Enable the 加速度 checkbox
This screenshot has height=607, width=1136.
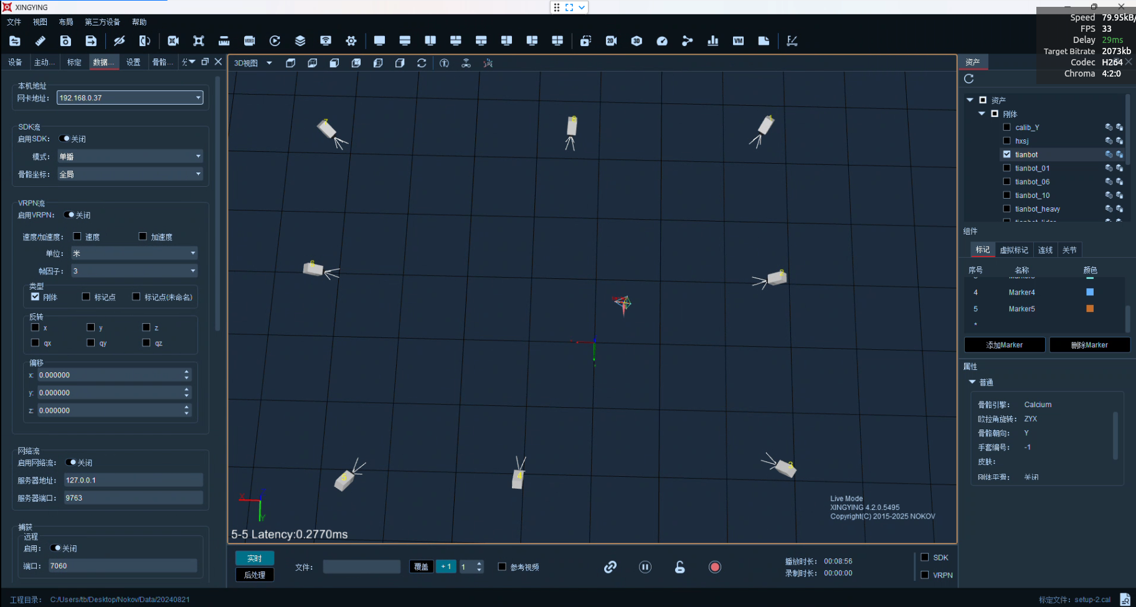coord(143,237)
